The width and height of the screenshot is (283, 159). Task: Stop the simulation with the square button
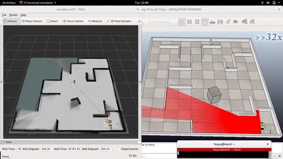[197, 22]
